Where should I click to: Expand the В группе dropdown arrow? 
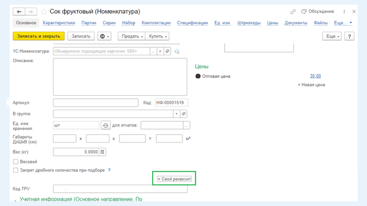click(176, 114)
